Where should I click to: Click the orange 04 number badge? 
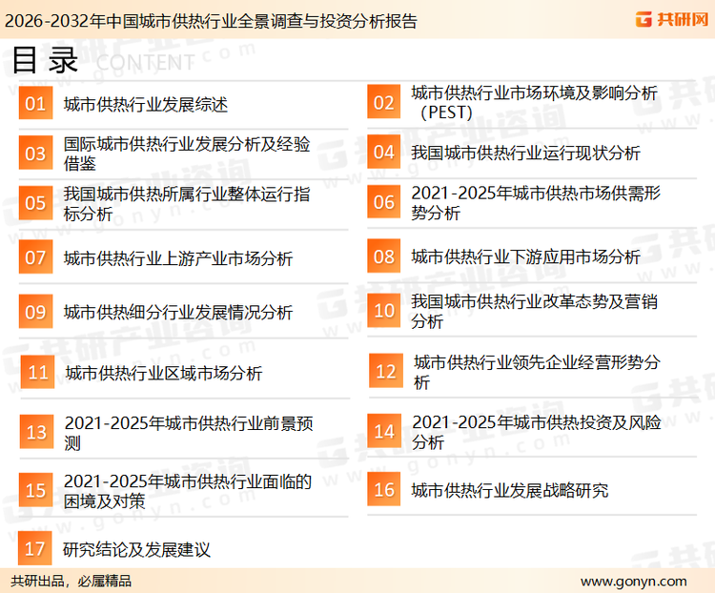click(384, 152)
